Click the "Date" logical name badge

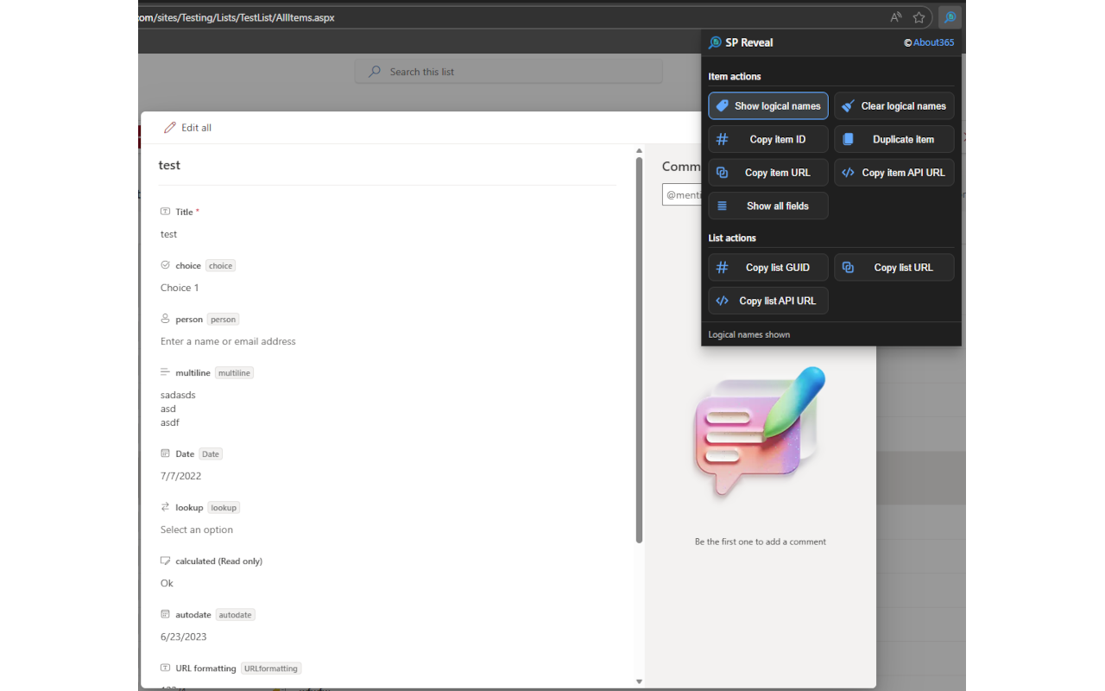point(211,454)
